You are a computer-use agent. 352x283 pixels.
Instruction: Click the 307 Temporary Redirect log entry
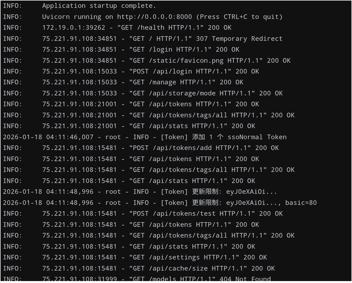(x=143, y=39)
